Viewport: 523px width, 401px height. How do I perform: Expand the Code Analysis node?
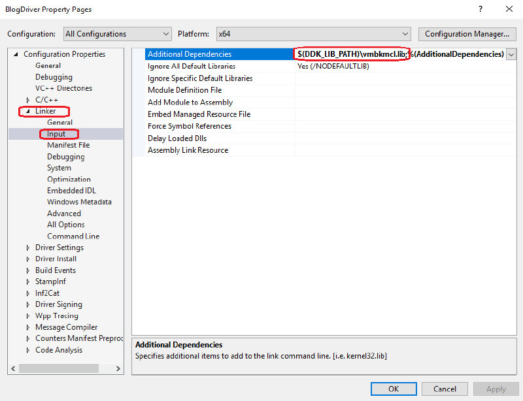[28, 351]
